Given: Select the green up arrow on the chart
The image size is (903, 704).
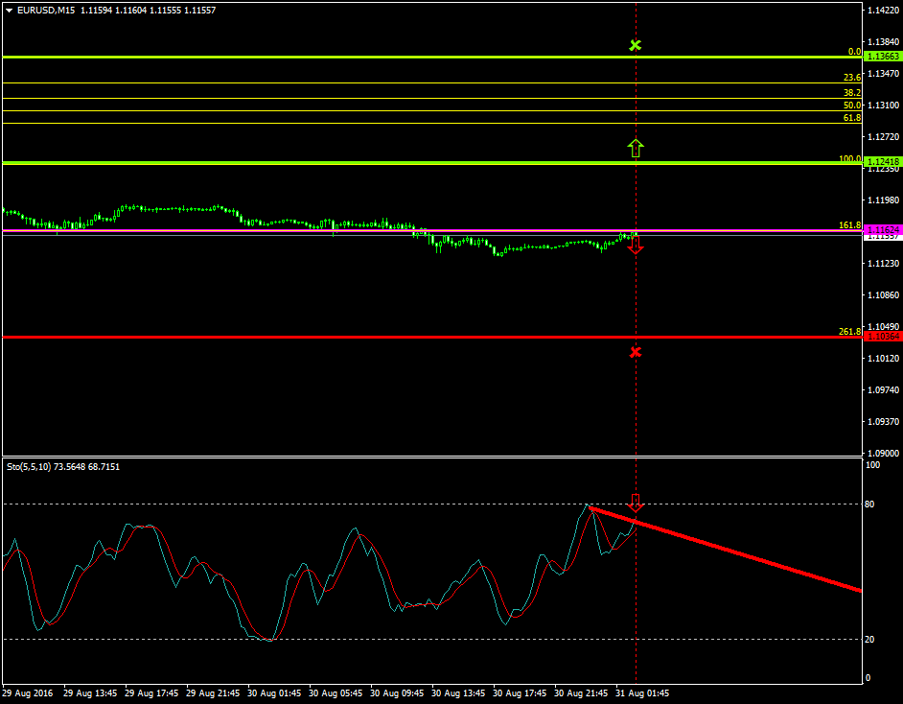Looking at the screenshot, I should [x=636, y=147].
